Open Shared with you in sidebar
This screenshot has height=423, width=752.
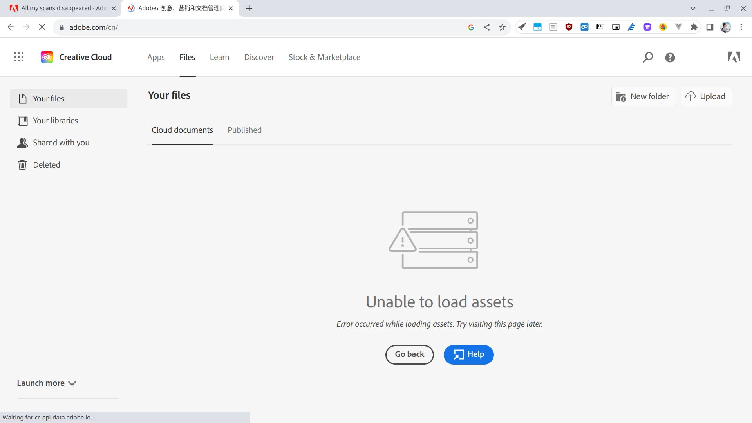point(61,143)
